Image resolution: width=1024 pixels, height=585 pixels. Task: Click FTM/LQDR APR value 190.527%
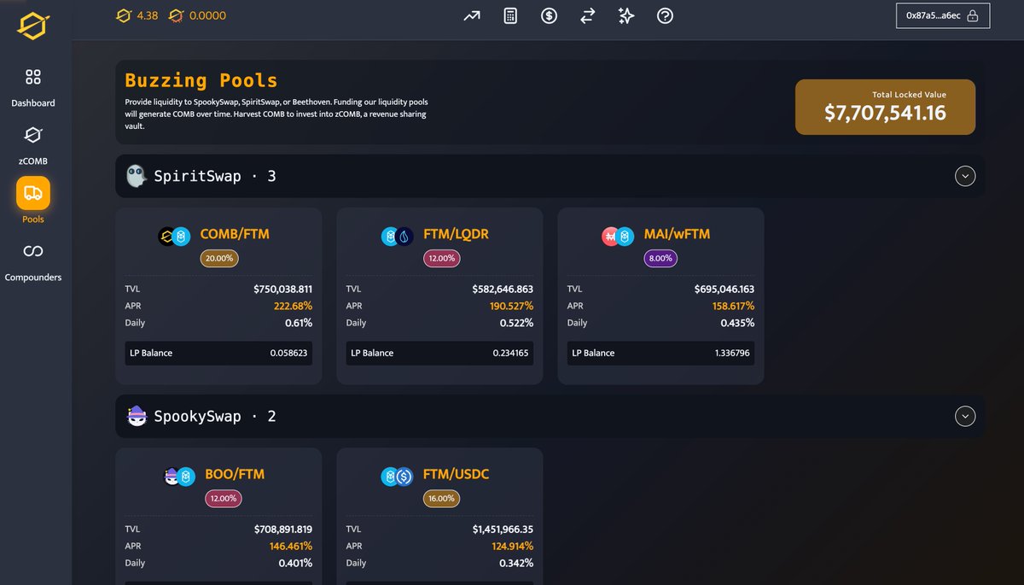(511, 306)
